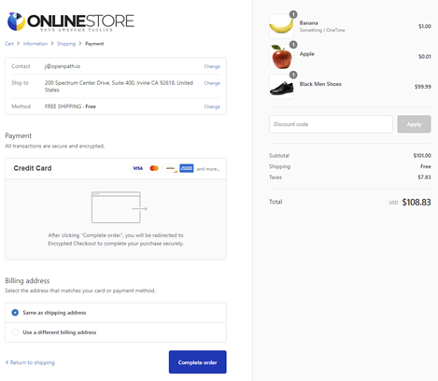Click the Complete order button
This screenshot has height=381, width=438.
198,362
